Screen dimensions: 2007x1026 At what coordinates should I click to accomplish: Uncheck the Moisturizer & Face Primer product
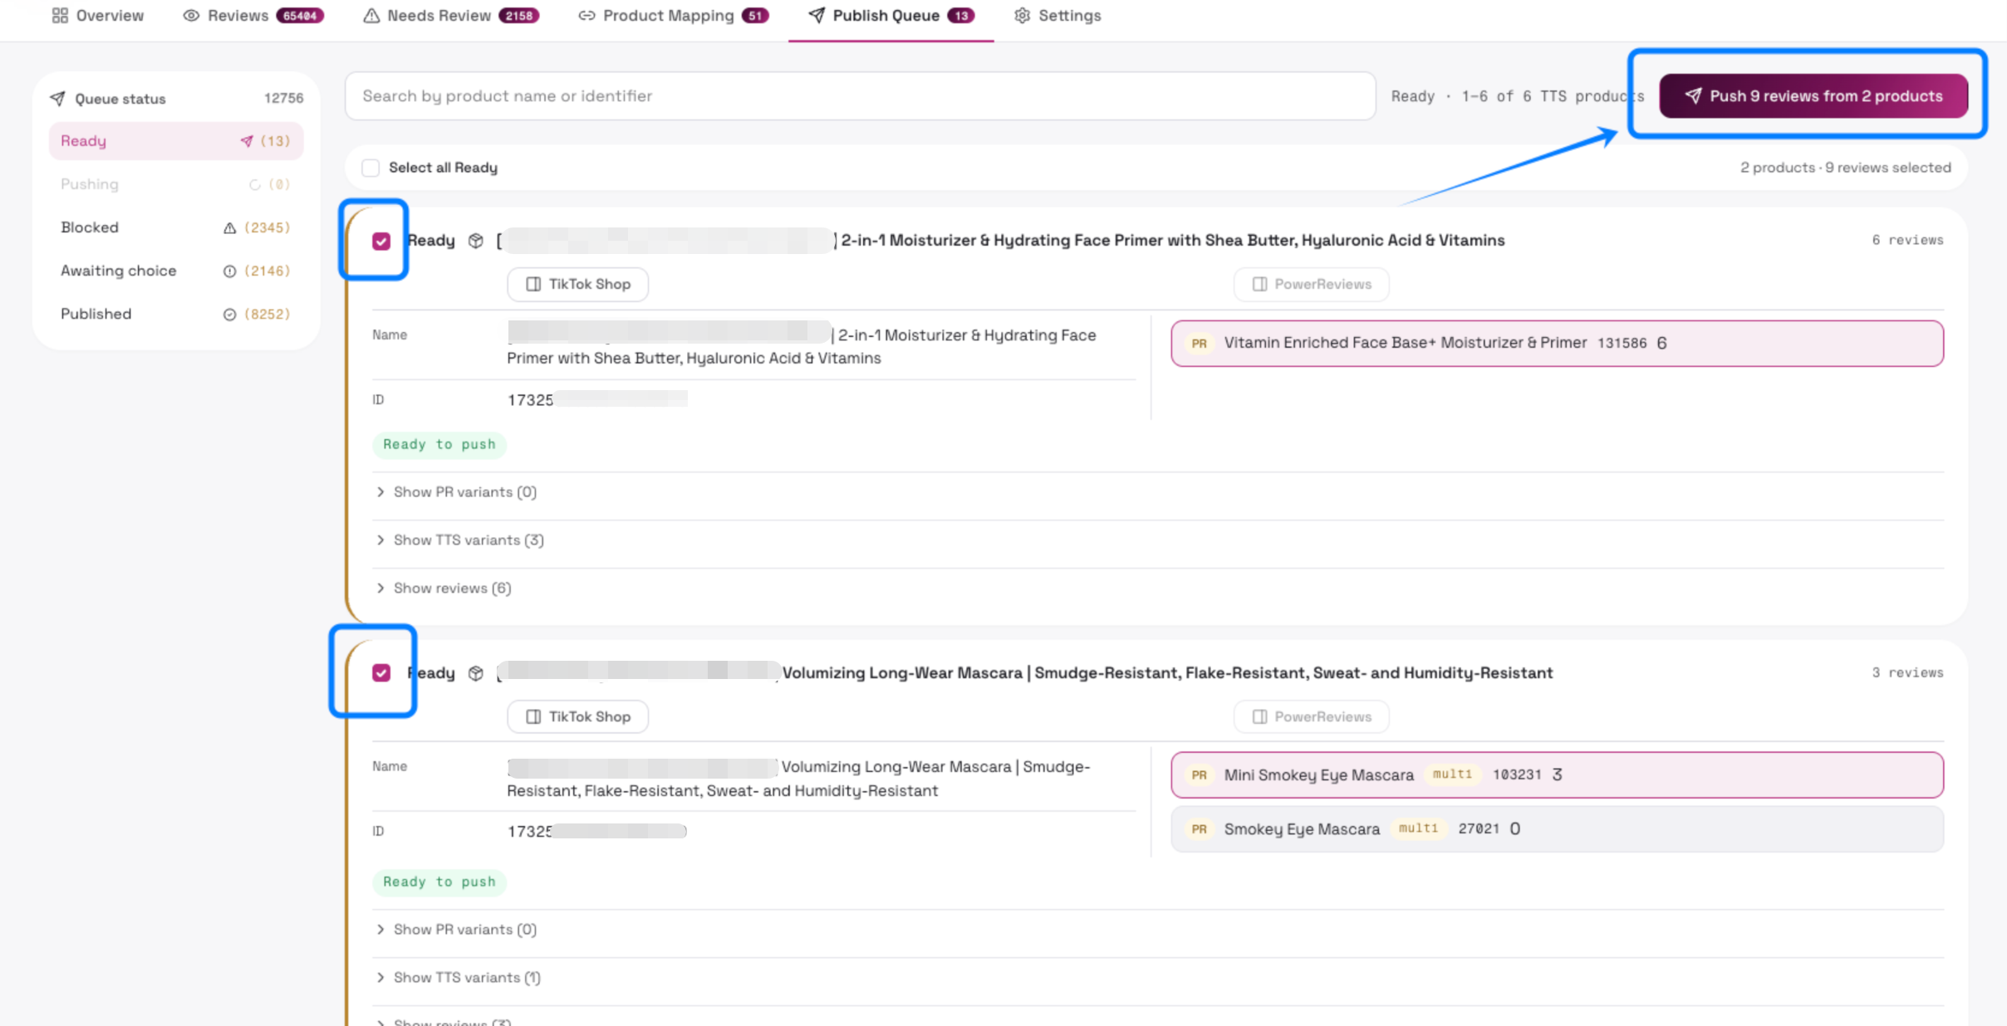[381, 241]
